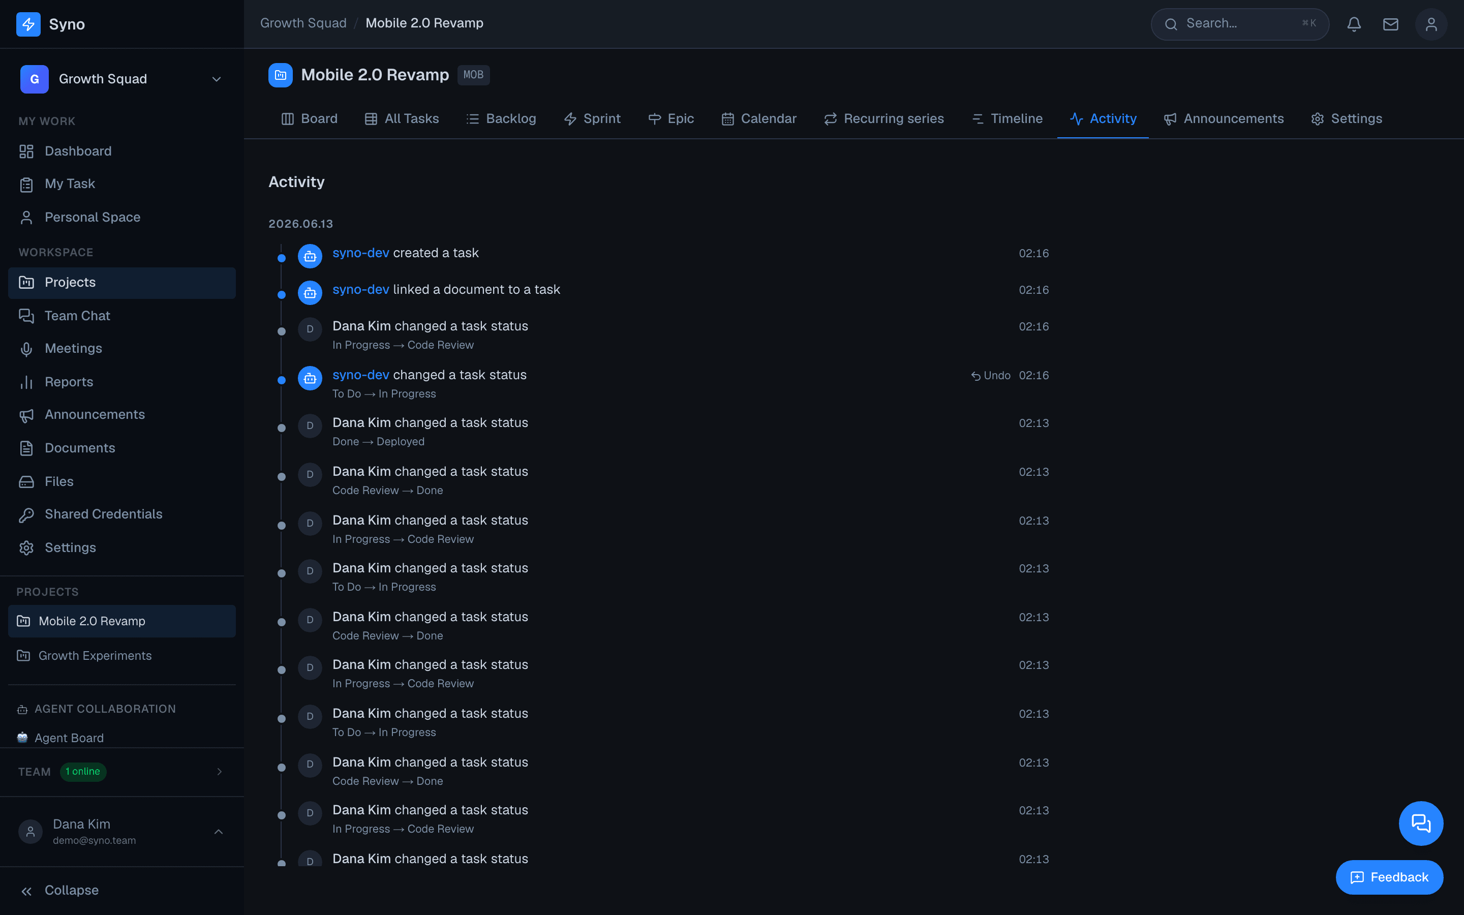
Task: Open the Sprint tab
Action: 592,118
